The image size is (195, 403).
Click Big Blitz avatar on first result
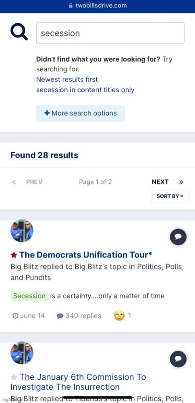click(x=22, y=231)
